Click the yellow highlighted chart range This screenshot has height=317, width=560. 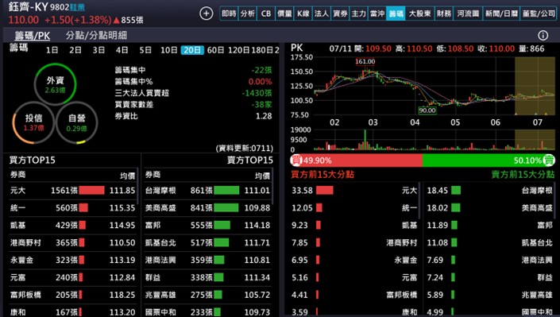535,86
